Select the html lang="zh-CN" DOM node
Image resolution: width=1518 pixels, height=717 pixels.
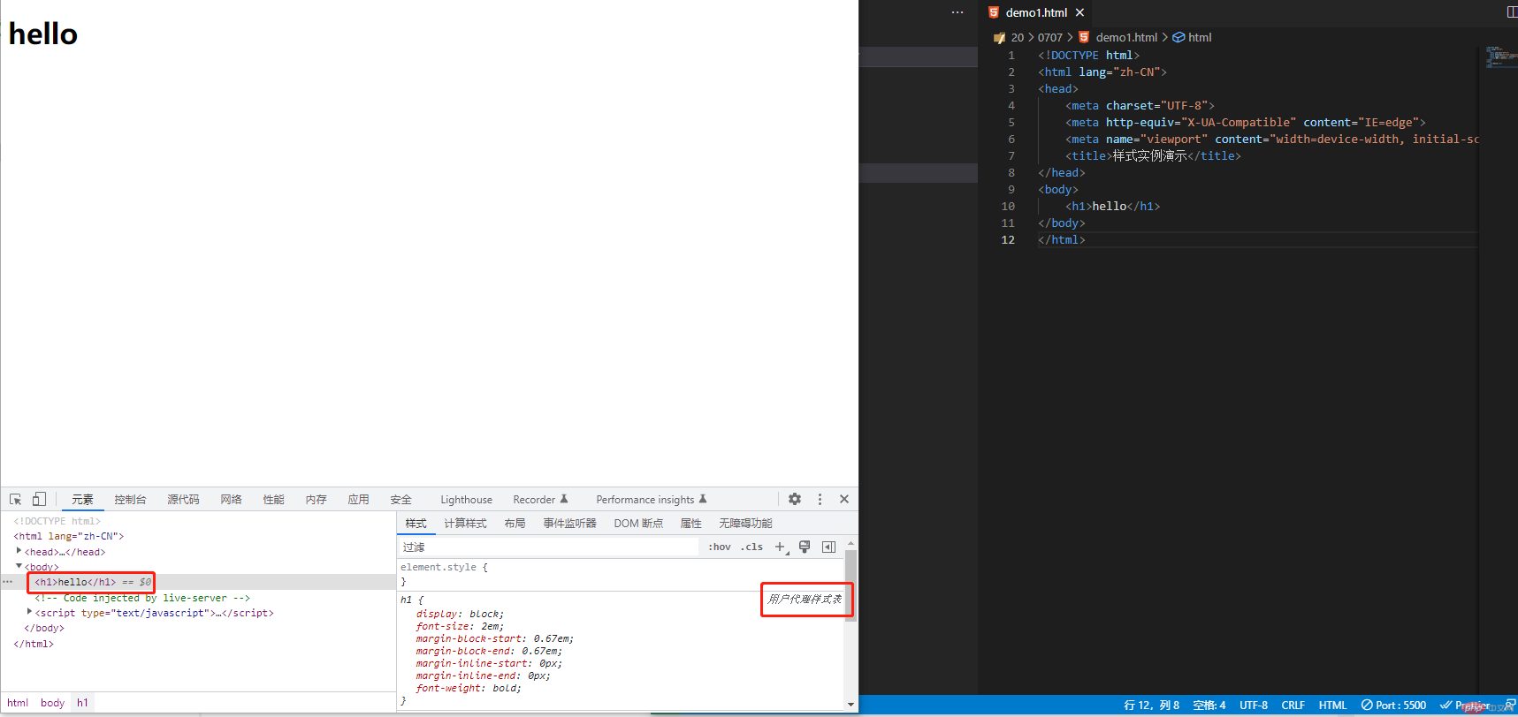tap(68, 536)
